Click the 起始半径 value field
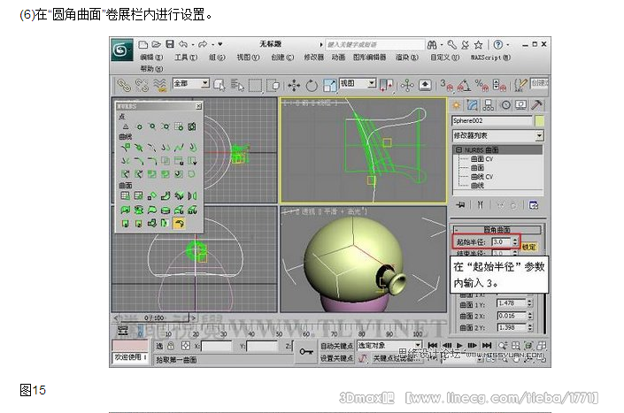This screenshot has height=413, width=624. [x=502, y=241]
